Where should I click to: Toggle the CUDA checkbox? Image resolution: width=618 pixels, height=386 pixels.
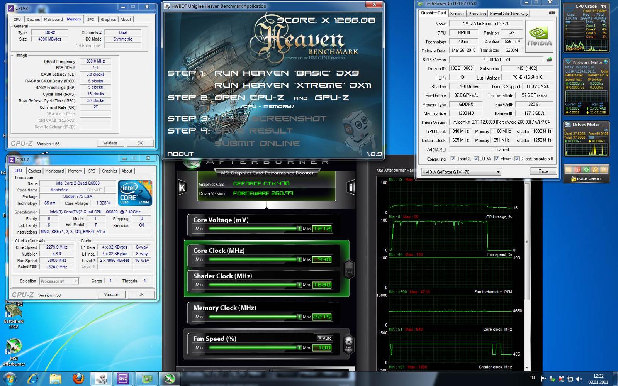pos(476,159)
